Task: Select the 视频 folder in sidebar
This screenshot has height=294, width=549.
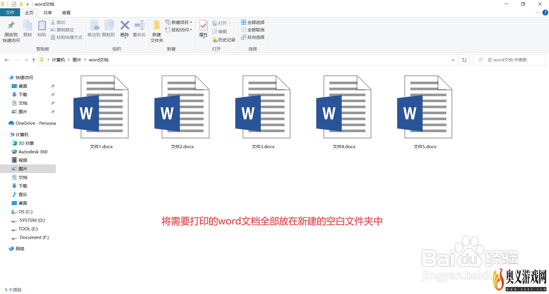Action: 19,160
